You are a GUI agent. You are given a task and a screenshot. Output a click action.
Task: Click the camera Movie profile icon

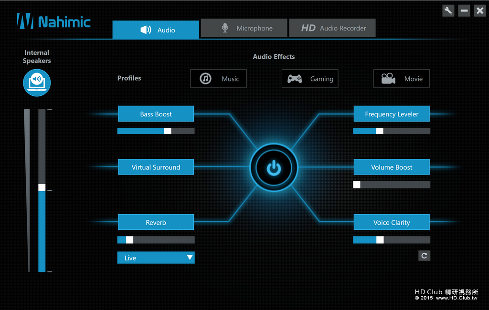click(x=388, y=79)
